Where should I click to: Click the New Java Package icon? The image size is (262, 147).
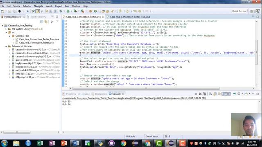pyautogui.click(x=90, y=11)
